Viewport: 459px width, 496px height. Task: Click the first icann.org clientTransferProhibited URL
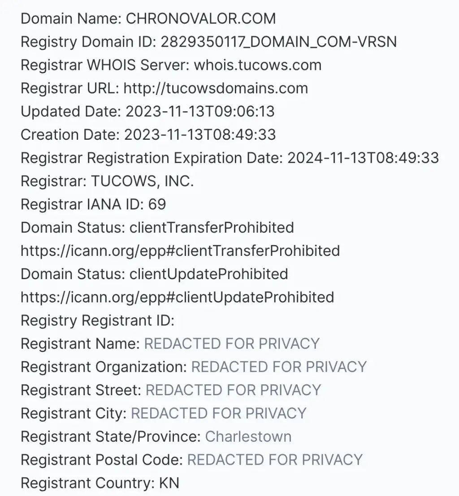click(180, 251)
